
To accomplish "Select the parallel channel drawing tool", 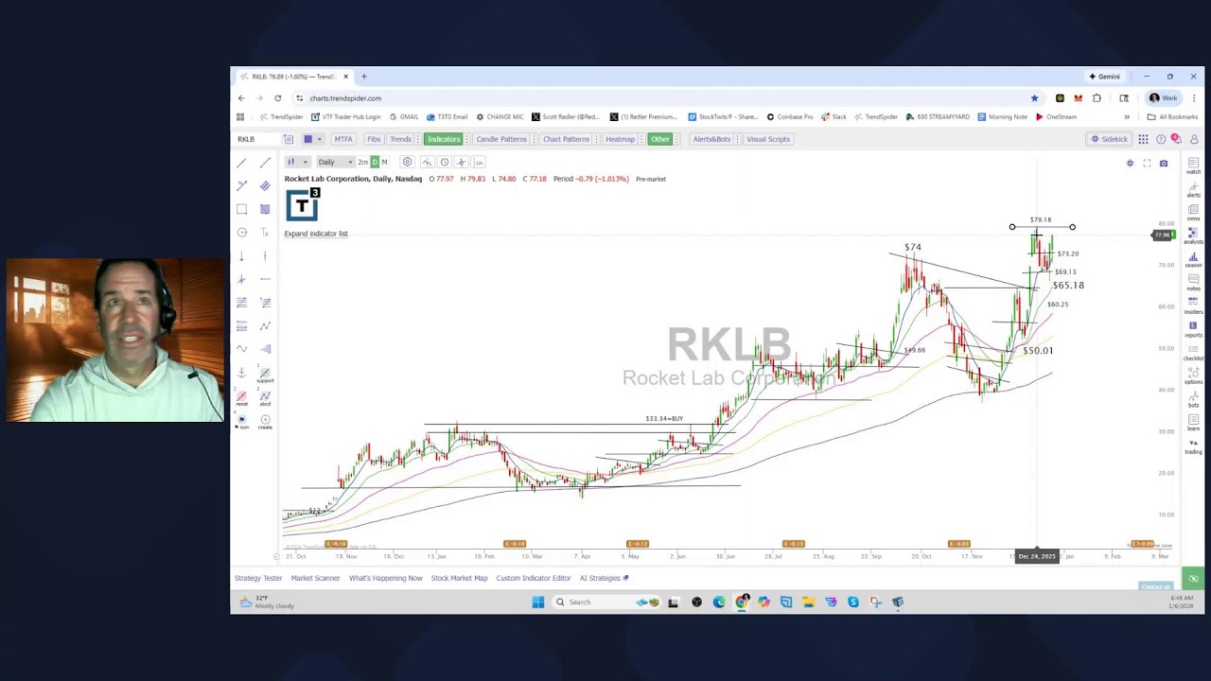I will pos(265,186).
